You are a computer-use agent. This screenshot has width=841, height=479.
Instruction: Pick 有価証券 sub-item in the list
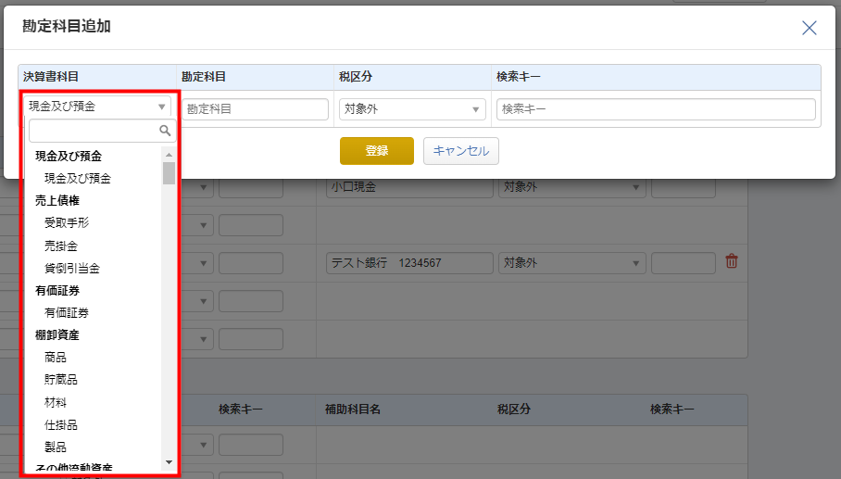pos(67,312)
